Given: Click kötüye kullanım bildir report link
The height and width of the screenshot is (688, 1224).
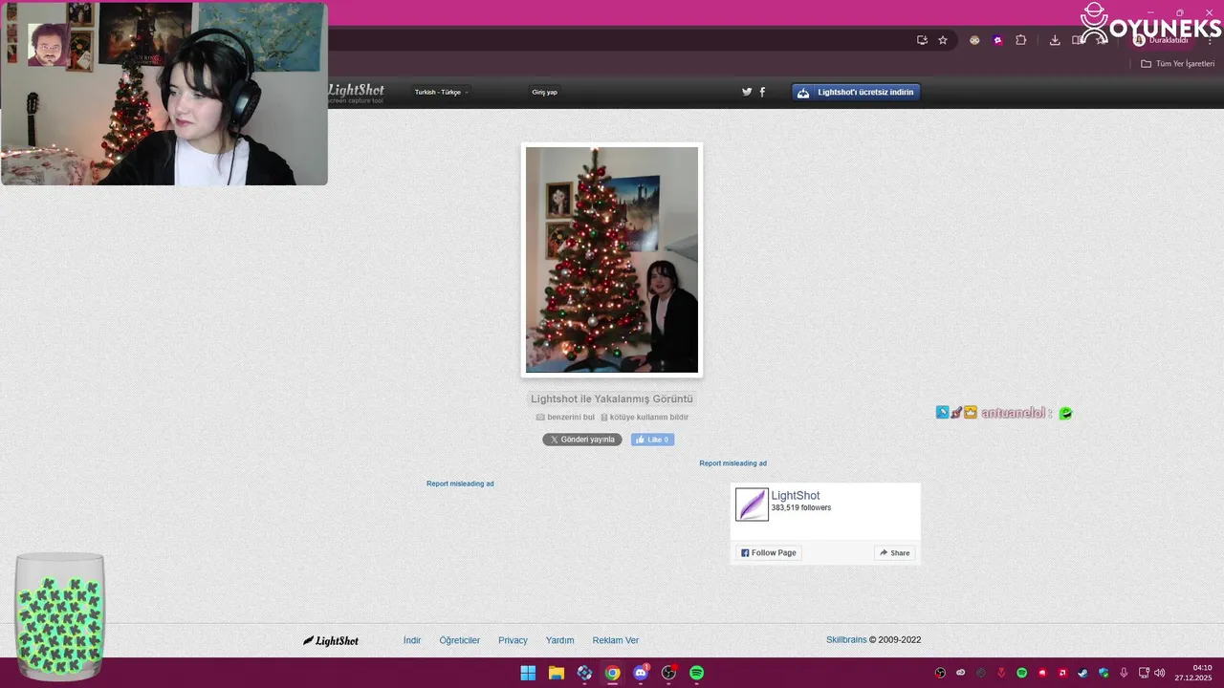Looking at the screenshot, I should [645, 418].
